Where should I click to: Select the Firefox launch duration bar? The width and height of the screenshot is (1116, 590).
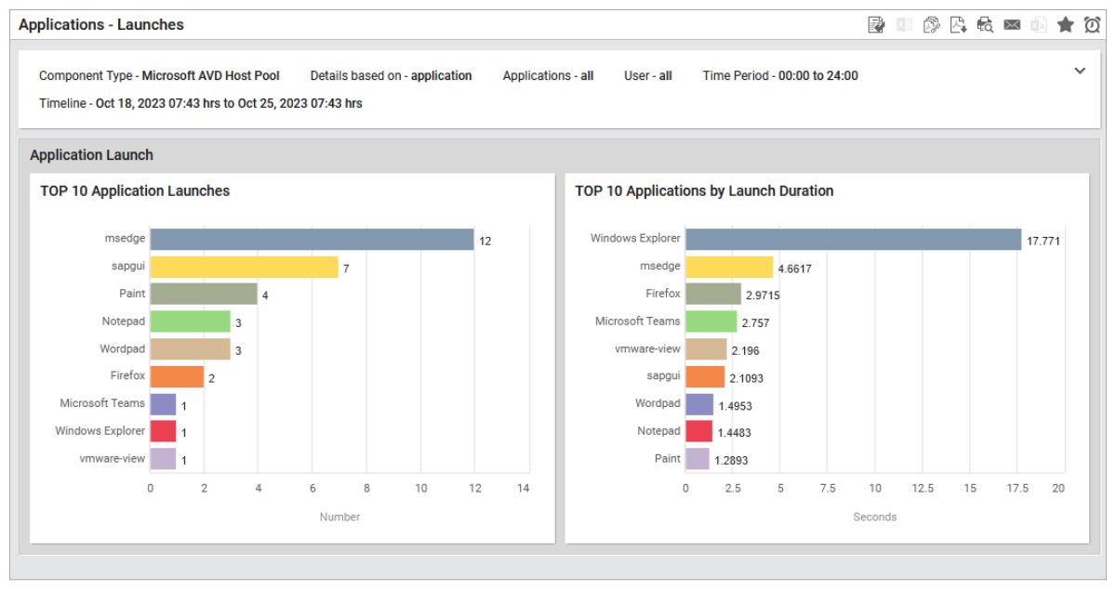point(714,295)
